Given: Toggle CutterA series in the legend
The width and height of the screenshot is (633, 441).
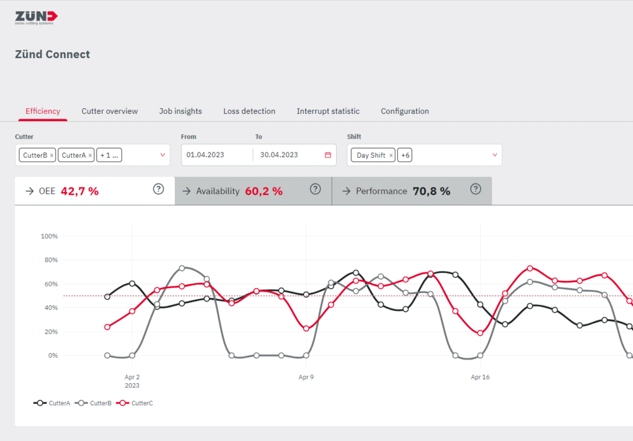Looking at the screenshot, I should (x=52, y=403).
